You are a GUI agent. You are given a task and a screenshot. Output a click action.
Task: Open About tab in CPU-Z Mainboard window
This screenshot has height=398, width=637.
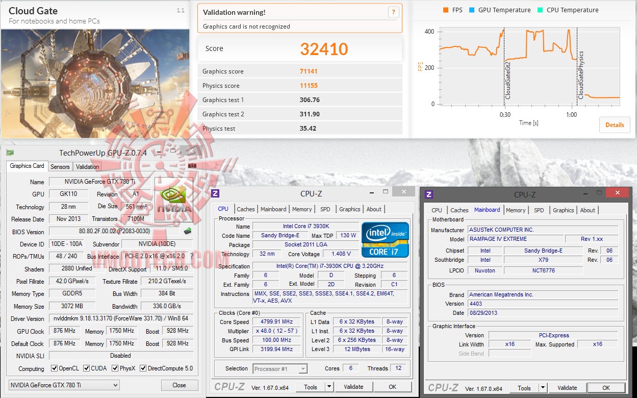pos(588,210)
